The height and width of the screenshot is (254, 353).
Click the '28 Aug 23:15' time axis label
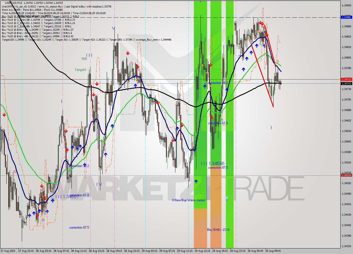coord(132,251)
